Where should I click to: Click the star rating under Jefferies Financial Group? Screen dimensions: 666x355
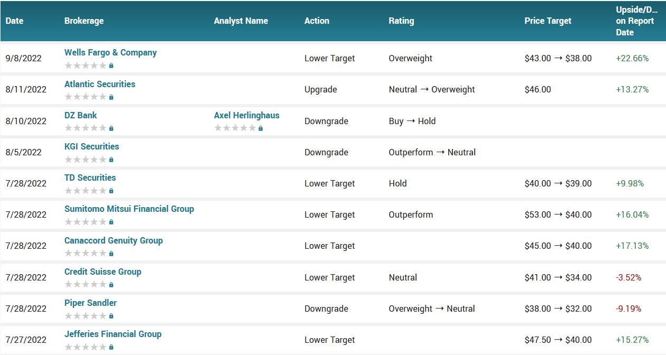(85, 347)
